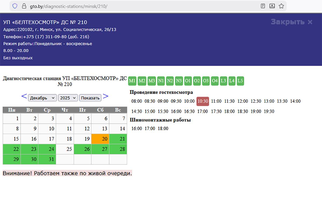Image resolution: width=322 pixels, height=214 pixels.
Task: Go to previous month with left arrow
Action: point(24,97)
